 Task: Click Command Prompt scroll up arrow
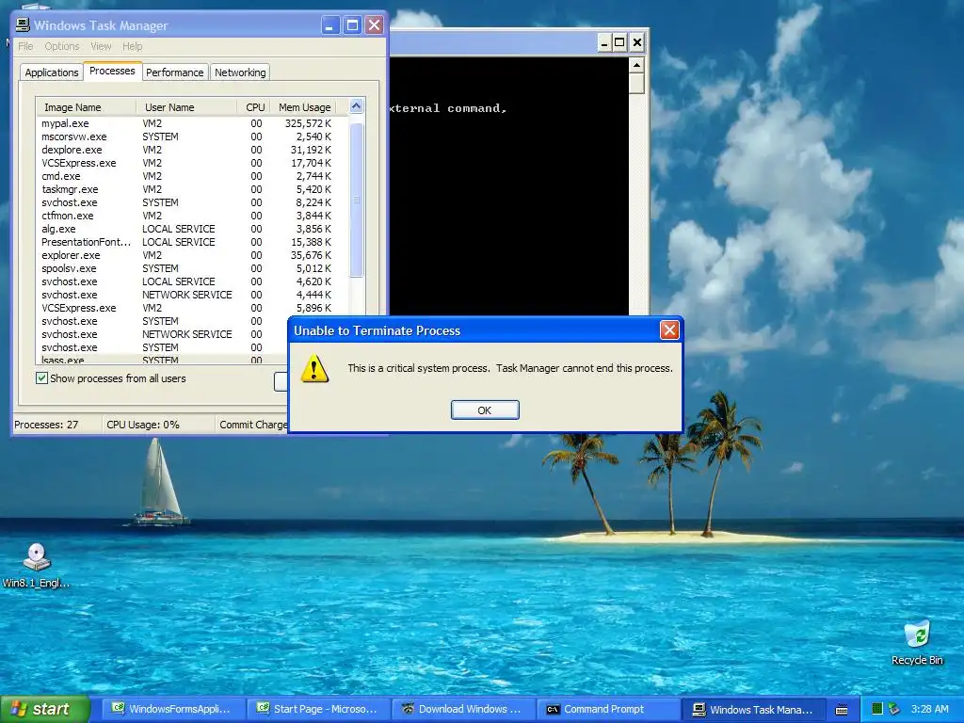pyautogui.click(x=637, y=65)
